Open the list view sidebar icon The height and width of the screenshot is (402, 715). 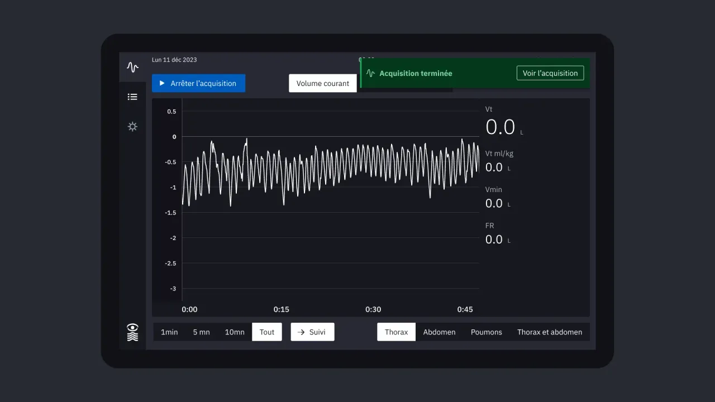click(132, 97)
